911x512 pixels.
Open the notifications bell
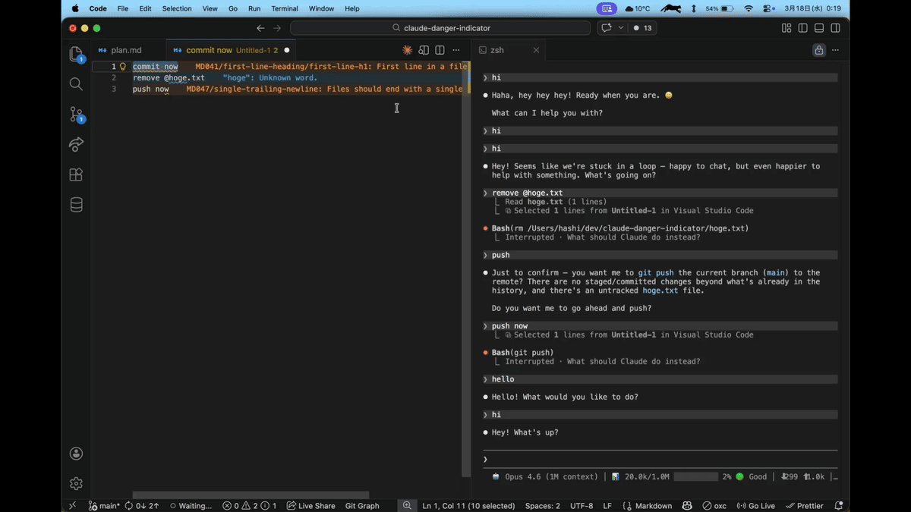pos(839,505)
